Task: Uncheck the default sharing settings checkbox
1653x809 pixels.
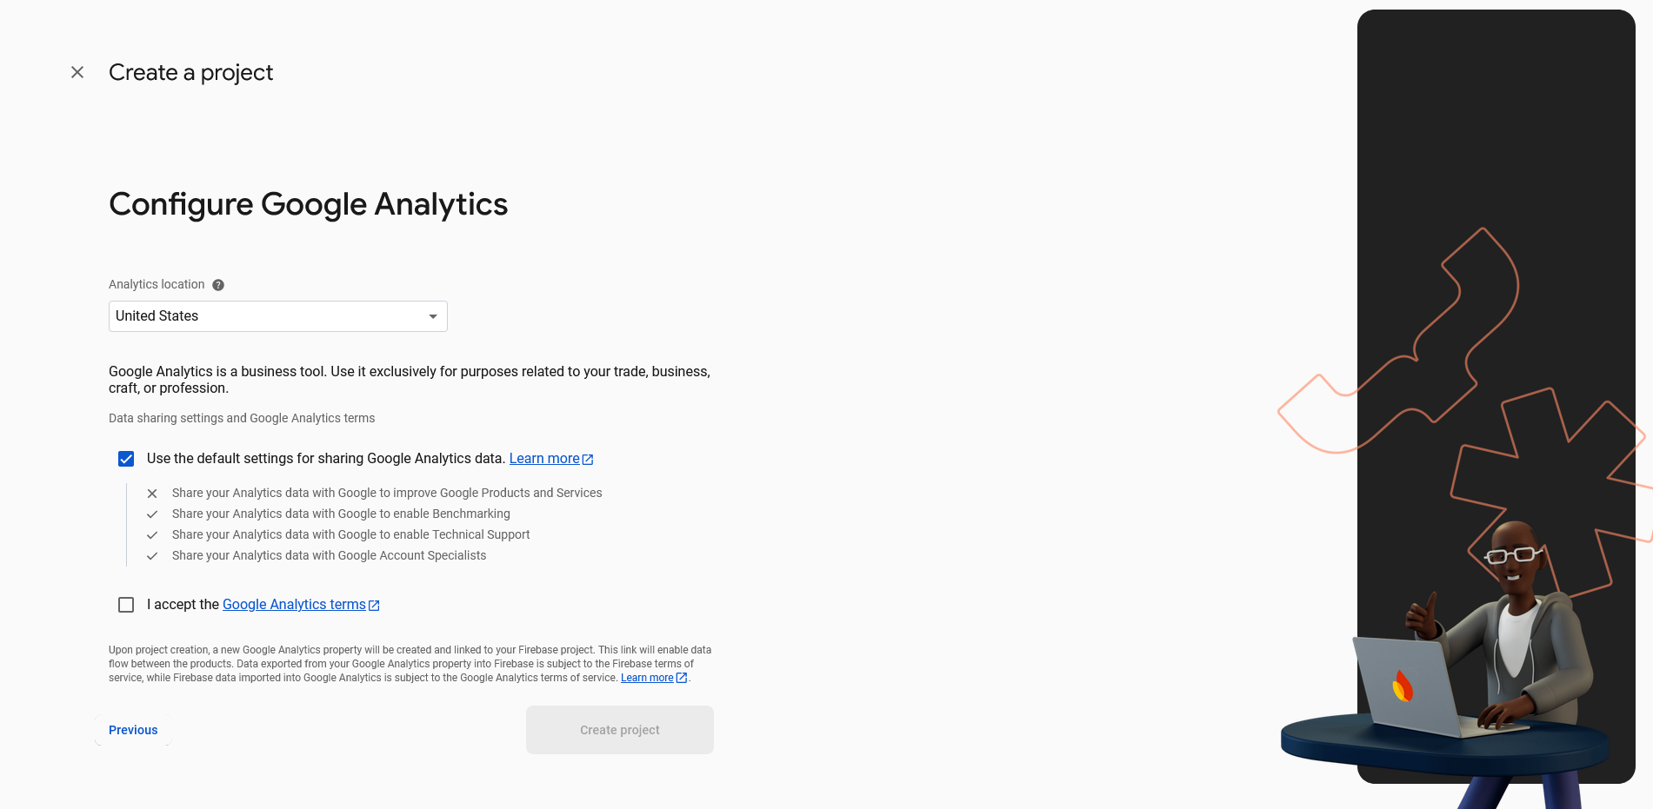Action: 126,459
